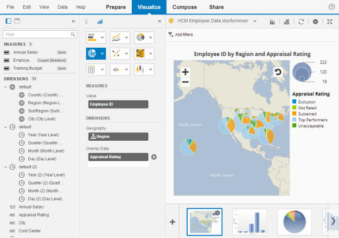This screenshot has height=238, width=339.
Task: Collapse the geography default hierarchy
Action: [6, 87]
